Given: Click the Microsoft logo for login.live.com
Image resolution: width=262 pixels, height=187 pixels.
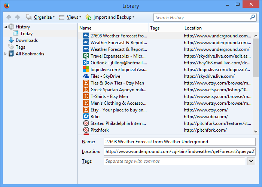Looking at the screenshot, I should point(86,69).
